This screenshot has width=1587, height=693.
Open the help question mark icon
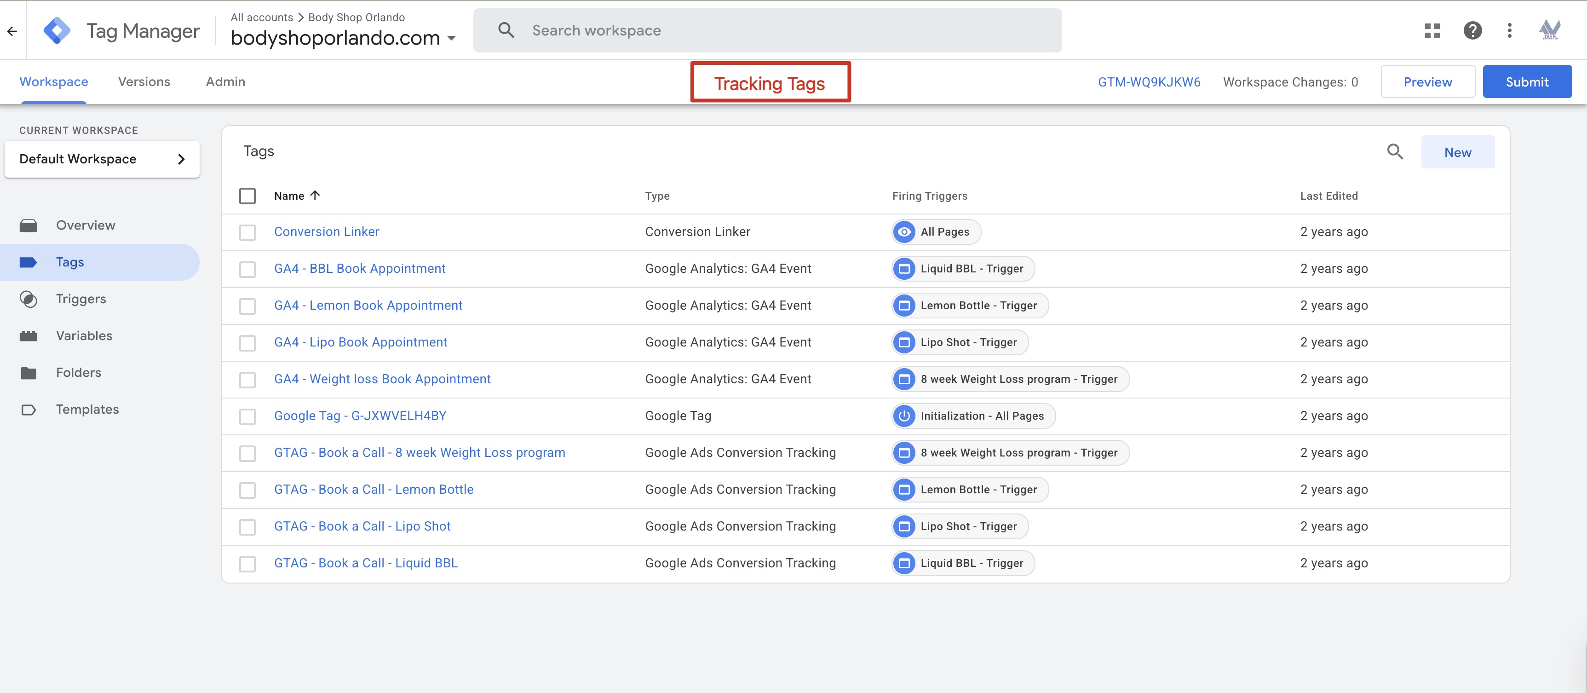click(1472, 30)
